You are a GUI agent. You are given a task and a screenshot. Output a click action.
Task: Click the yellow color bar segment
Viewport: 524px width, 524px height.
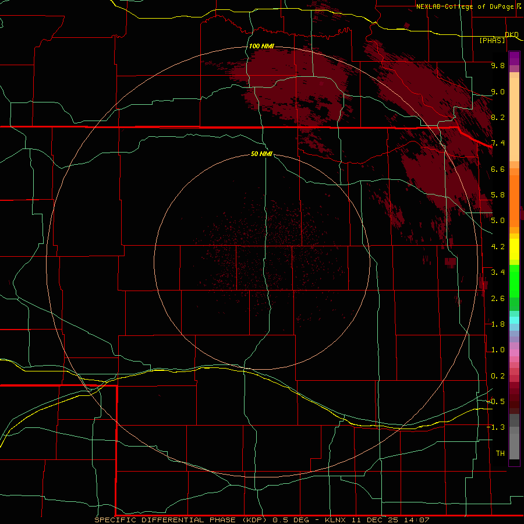(x=514, y=249)
